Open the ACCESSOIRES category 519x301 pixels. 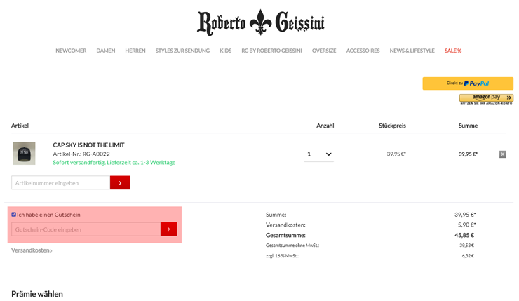363,51
